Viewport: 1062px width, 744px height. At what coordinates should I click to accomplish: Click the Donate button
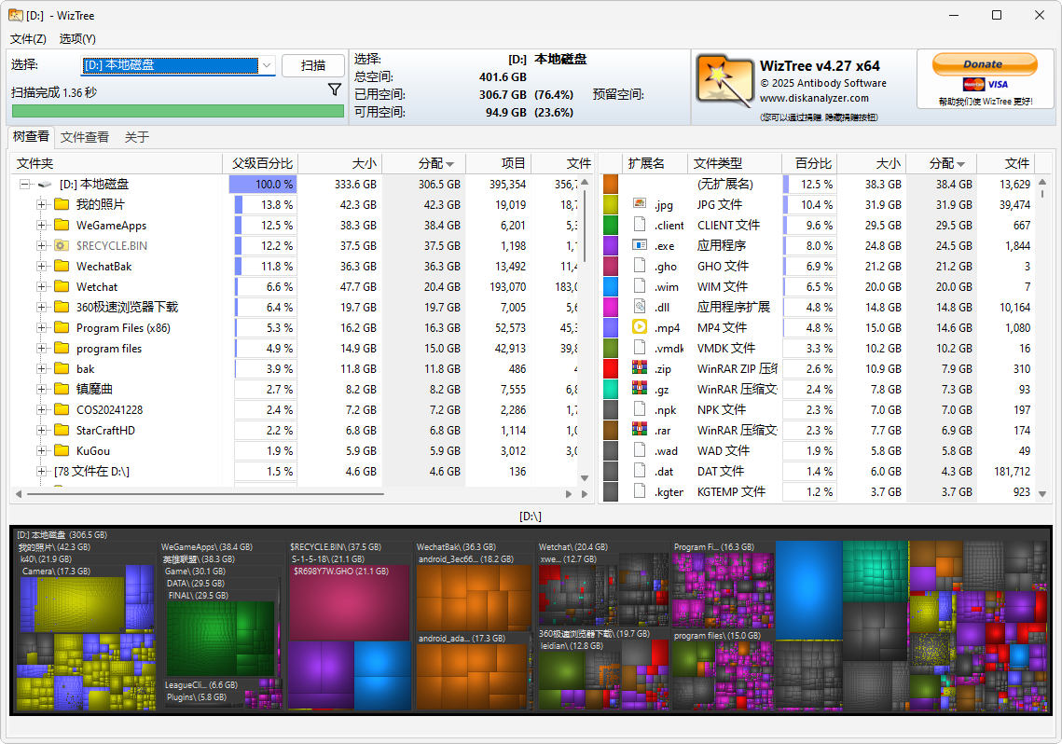tap(983, 64)
